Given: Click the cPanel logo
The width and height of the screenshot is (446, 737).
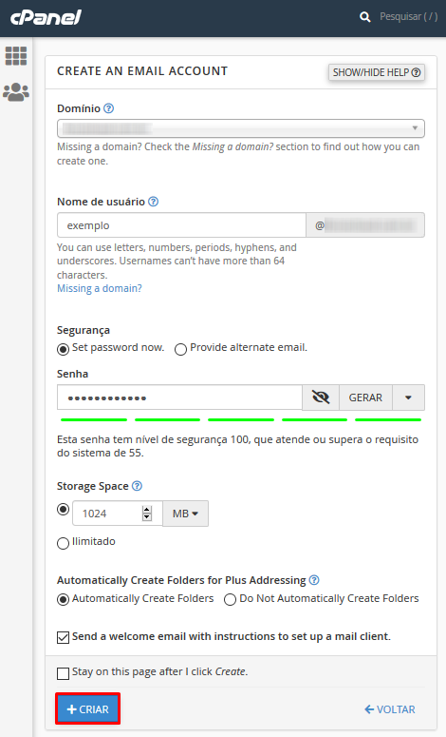Looking at the screenshot, I should 46,17.
